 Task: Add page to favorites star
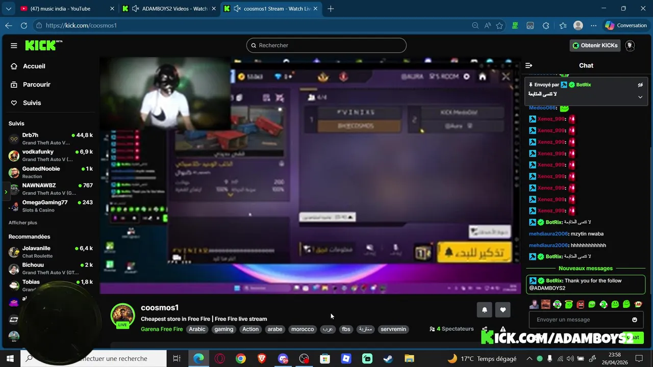tap(499, 25)
